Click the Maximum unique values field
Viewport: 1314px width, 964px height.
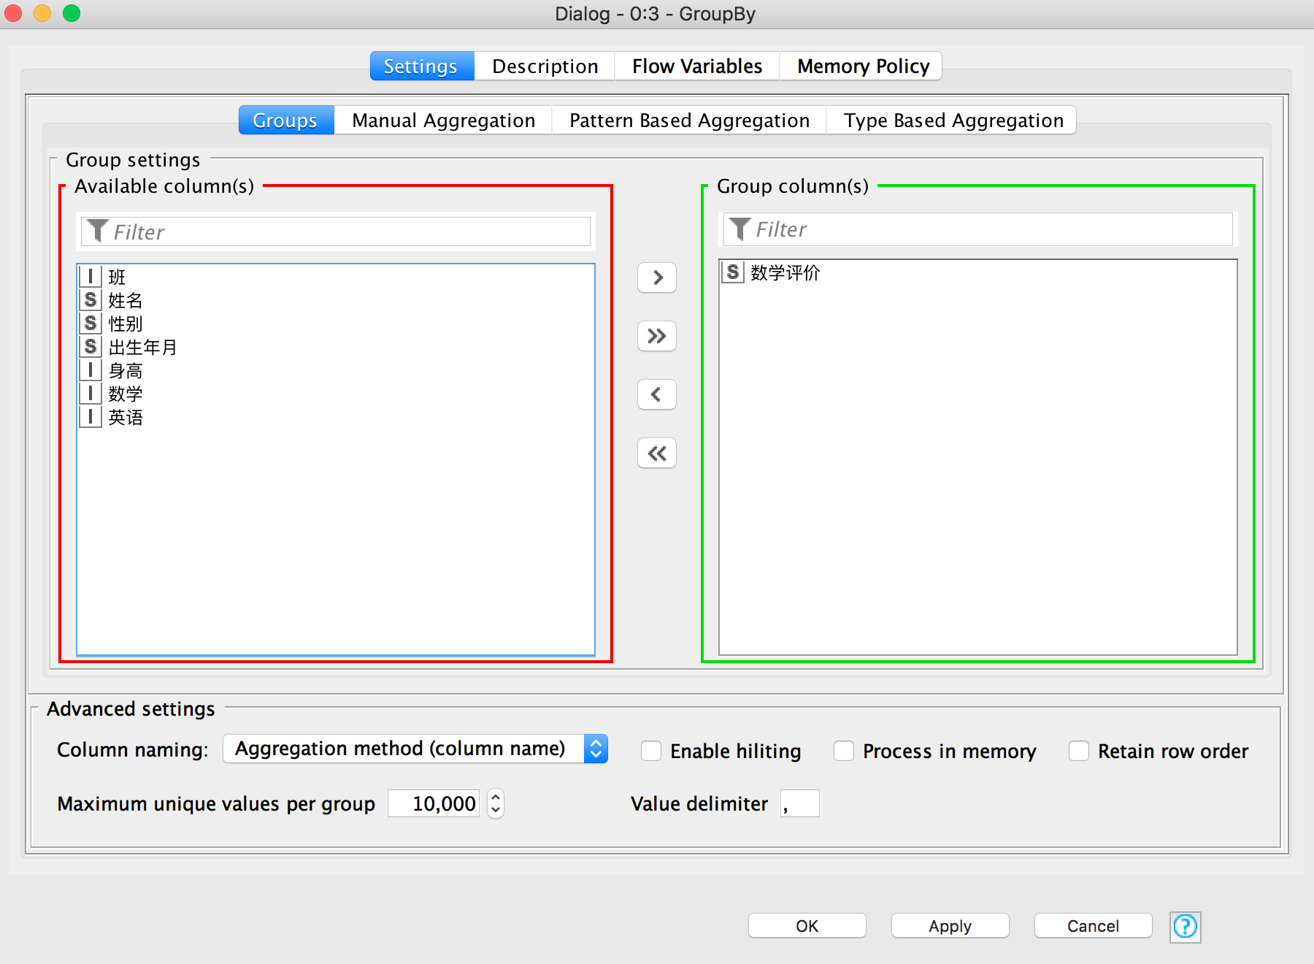click(434, 804)
